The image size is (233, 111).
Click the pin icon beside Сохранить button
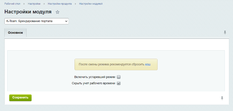(222, 98)
